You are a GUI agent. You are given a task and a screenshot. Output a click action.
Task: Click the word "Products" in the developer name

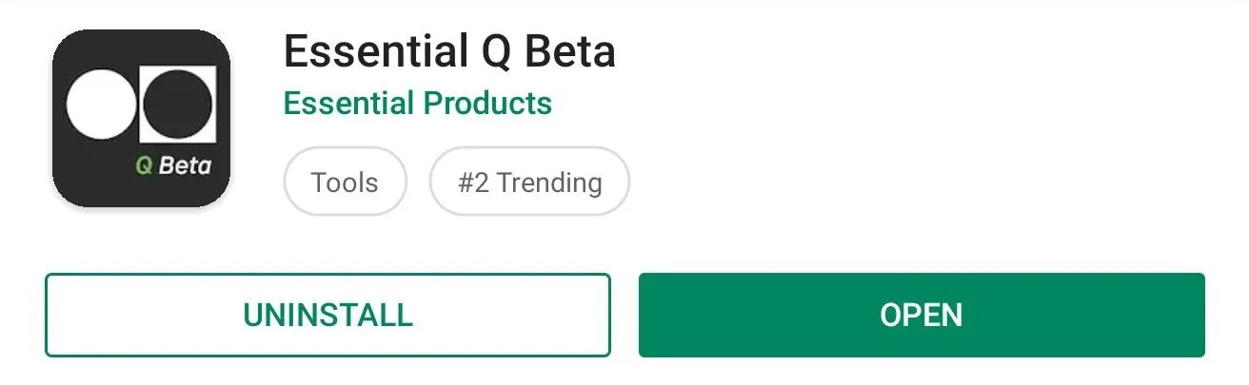pos(486,103)
